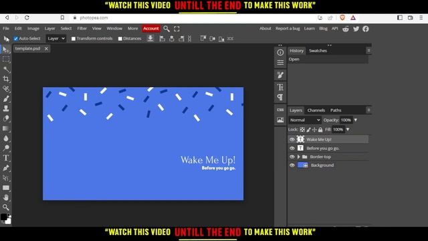Open the Filter menu

click(82, 28)
